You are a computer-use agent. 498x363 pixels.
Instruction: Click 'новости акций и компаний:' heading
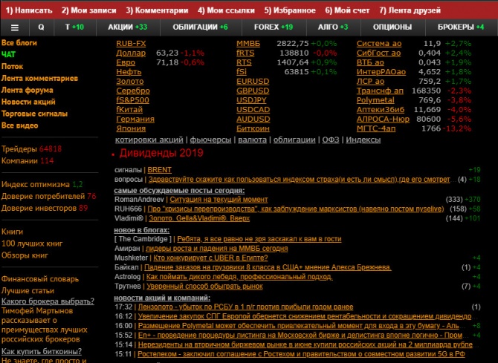point(162,298)
